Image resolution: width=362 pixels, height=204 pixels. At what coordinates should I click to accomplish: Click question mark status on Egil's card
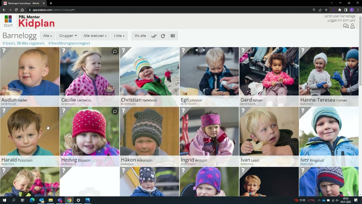click(x=183, y=50)
